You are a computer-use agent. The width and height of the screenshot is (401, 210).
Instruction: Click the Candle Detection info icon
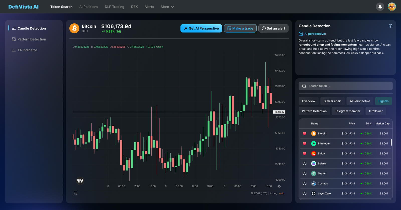click(390, 26)
